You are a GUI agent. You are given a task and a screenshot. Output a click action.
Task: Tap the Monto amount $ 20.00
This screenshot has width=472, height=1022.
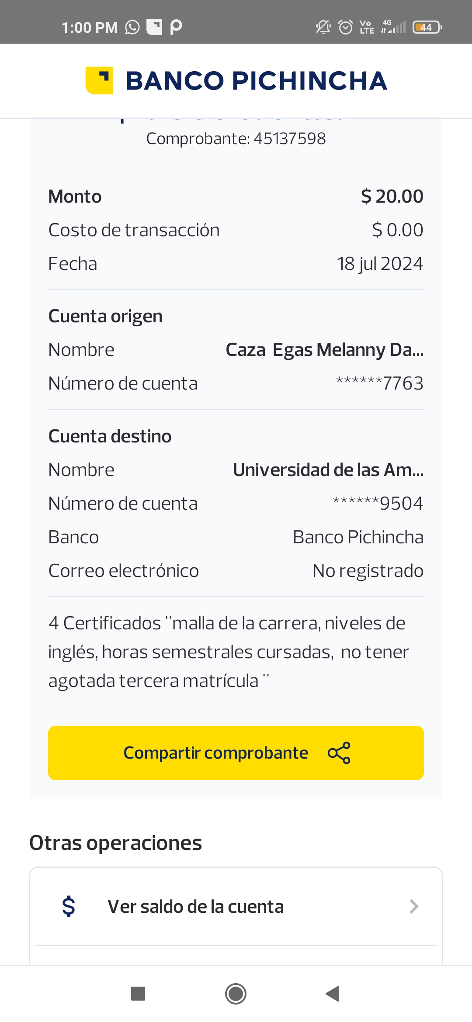pyautogui.click(x=392, y=197)
